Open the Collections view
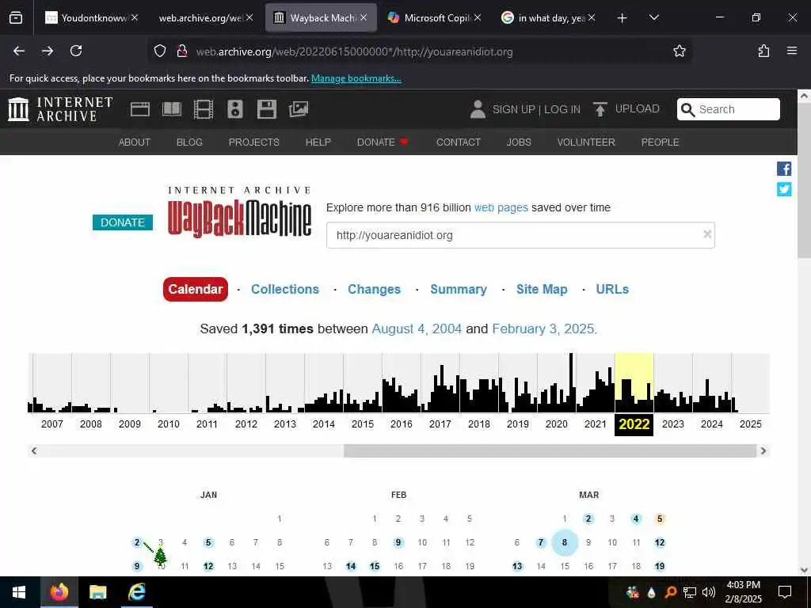The width and height of the screenshot is (811, 608). tap(285, 289)
